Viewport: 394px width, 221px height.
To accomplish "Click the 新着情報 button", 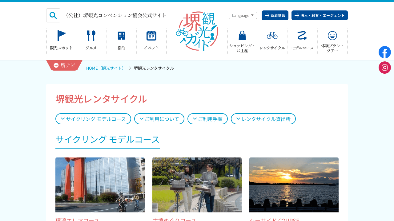I will pyautogui.click(x=275, y=15).
